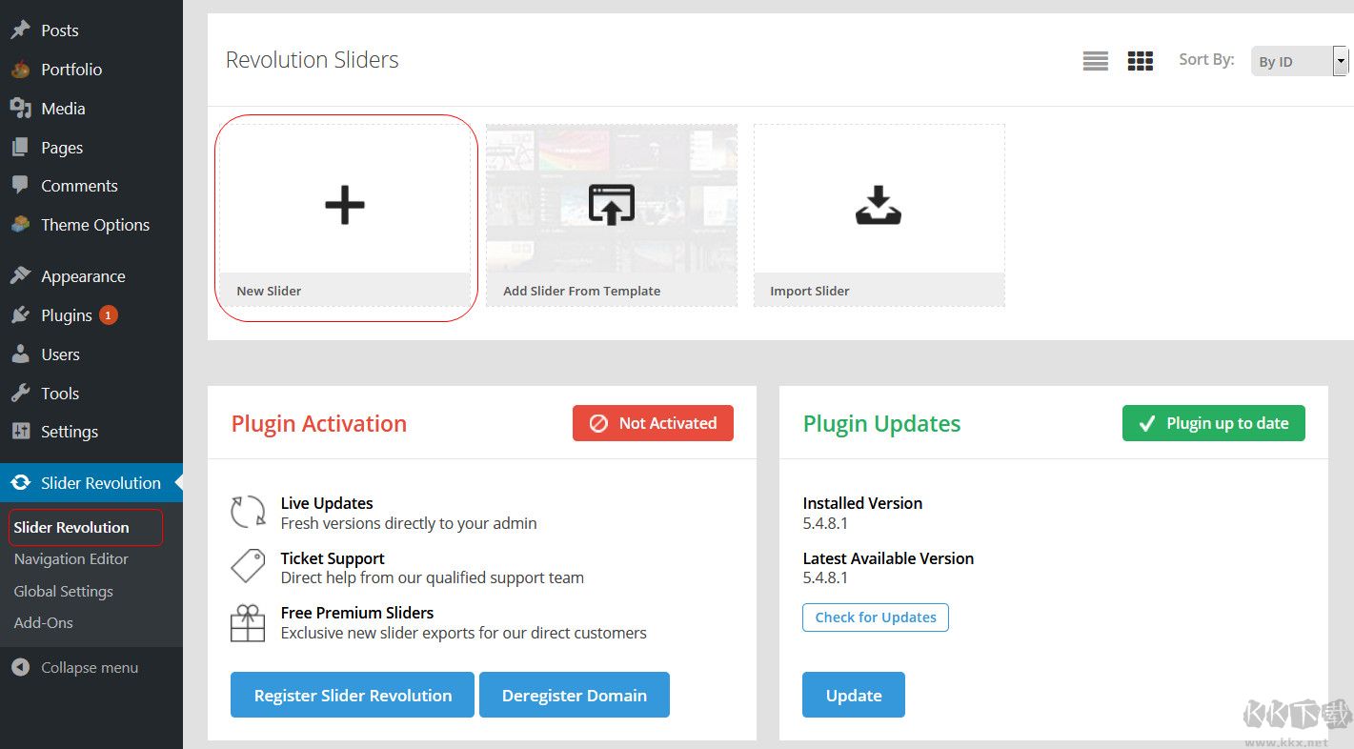Image resolution: width=1354 pixels, height=749 pixels.
Task: Open the Sort By dropdown
Action: (x=1300, y=61)
